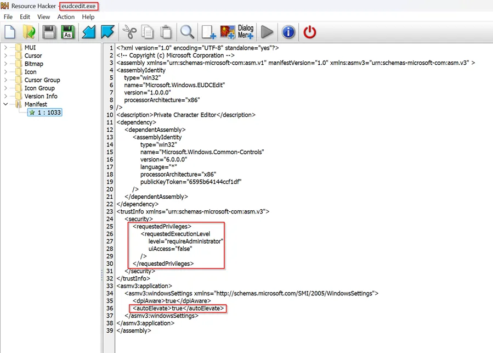The height and width of the screenshot is (353, 493).
Task: Open the Help menu
Action: 88,17
